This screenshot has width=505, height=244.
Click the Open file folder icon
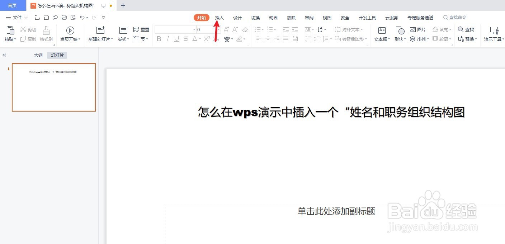pyautogui.click(x=37, y=17)
